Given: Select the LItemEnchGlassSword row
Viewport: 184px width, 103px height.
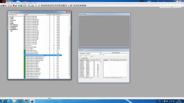Looking at the screenshot, I should pyautogui.click(x=43, y=50).
